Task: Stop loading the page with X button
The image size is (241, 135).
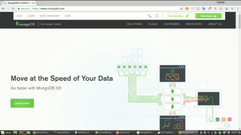Action: pos(13,9)
